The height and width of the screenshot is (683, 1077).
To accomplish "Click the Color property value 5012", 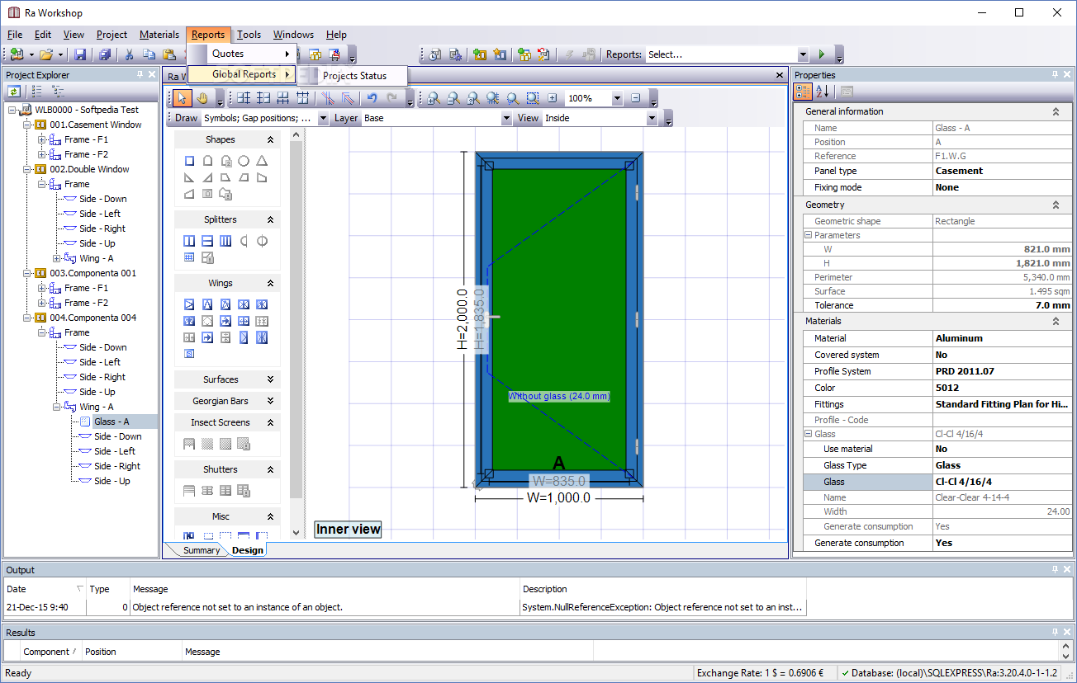I will click(1002, 388).
